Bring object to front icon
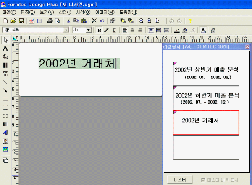This screenshot has height=185, width=252. [x=123, y=21]
